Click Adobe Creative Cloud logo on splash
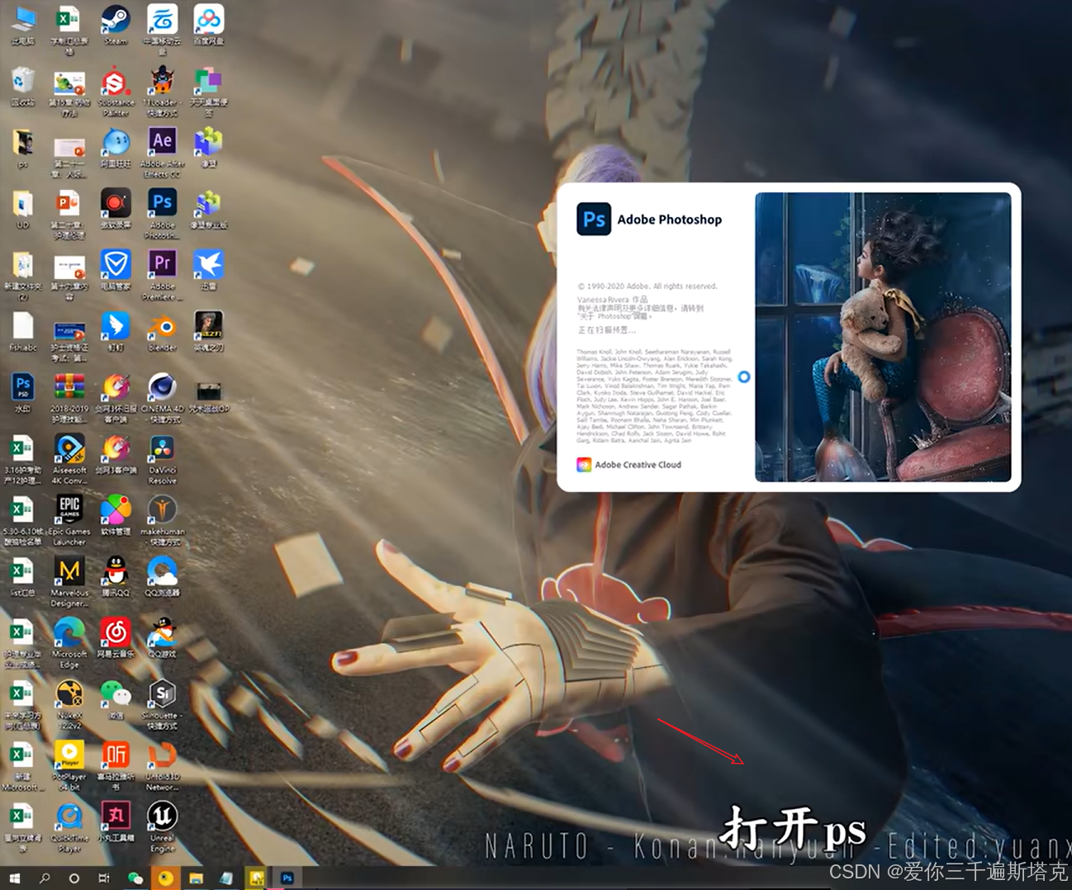Viewport: 1072px width, 890px height. pos(584,465)
